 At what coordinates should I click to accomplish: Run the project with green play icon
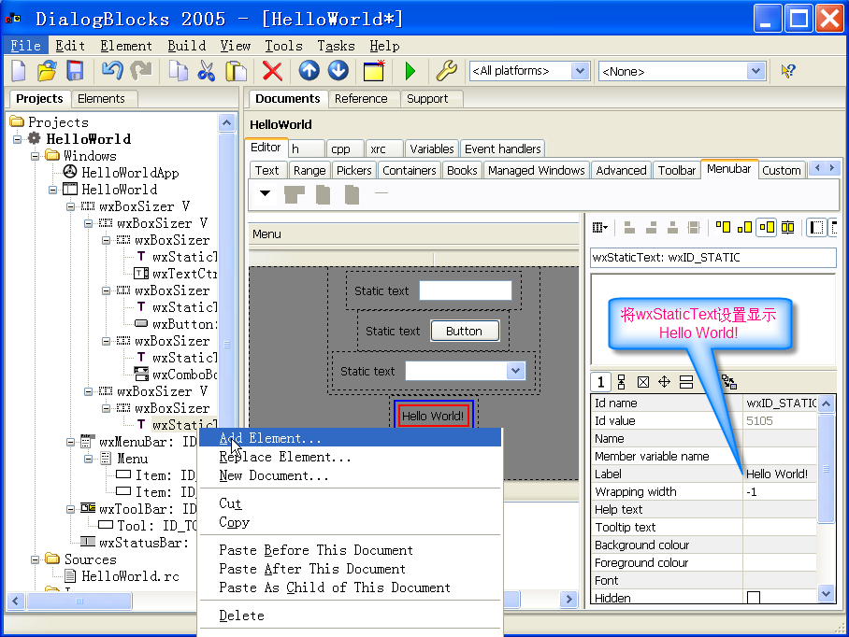click(410, 71)
